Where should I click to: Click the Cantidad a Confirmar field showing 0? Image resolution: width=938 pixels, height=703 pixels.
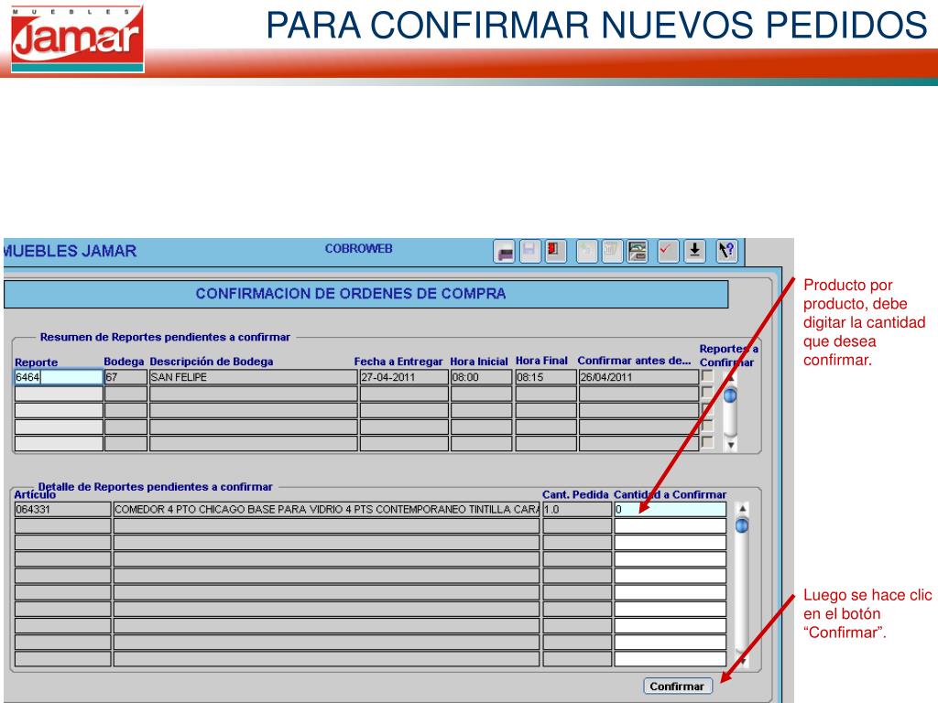pyautogui.click(x=670, y=509)
